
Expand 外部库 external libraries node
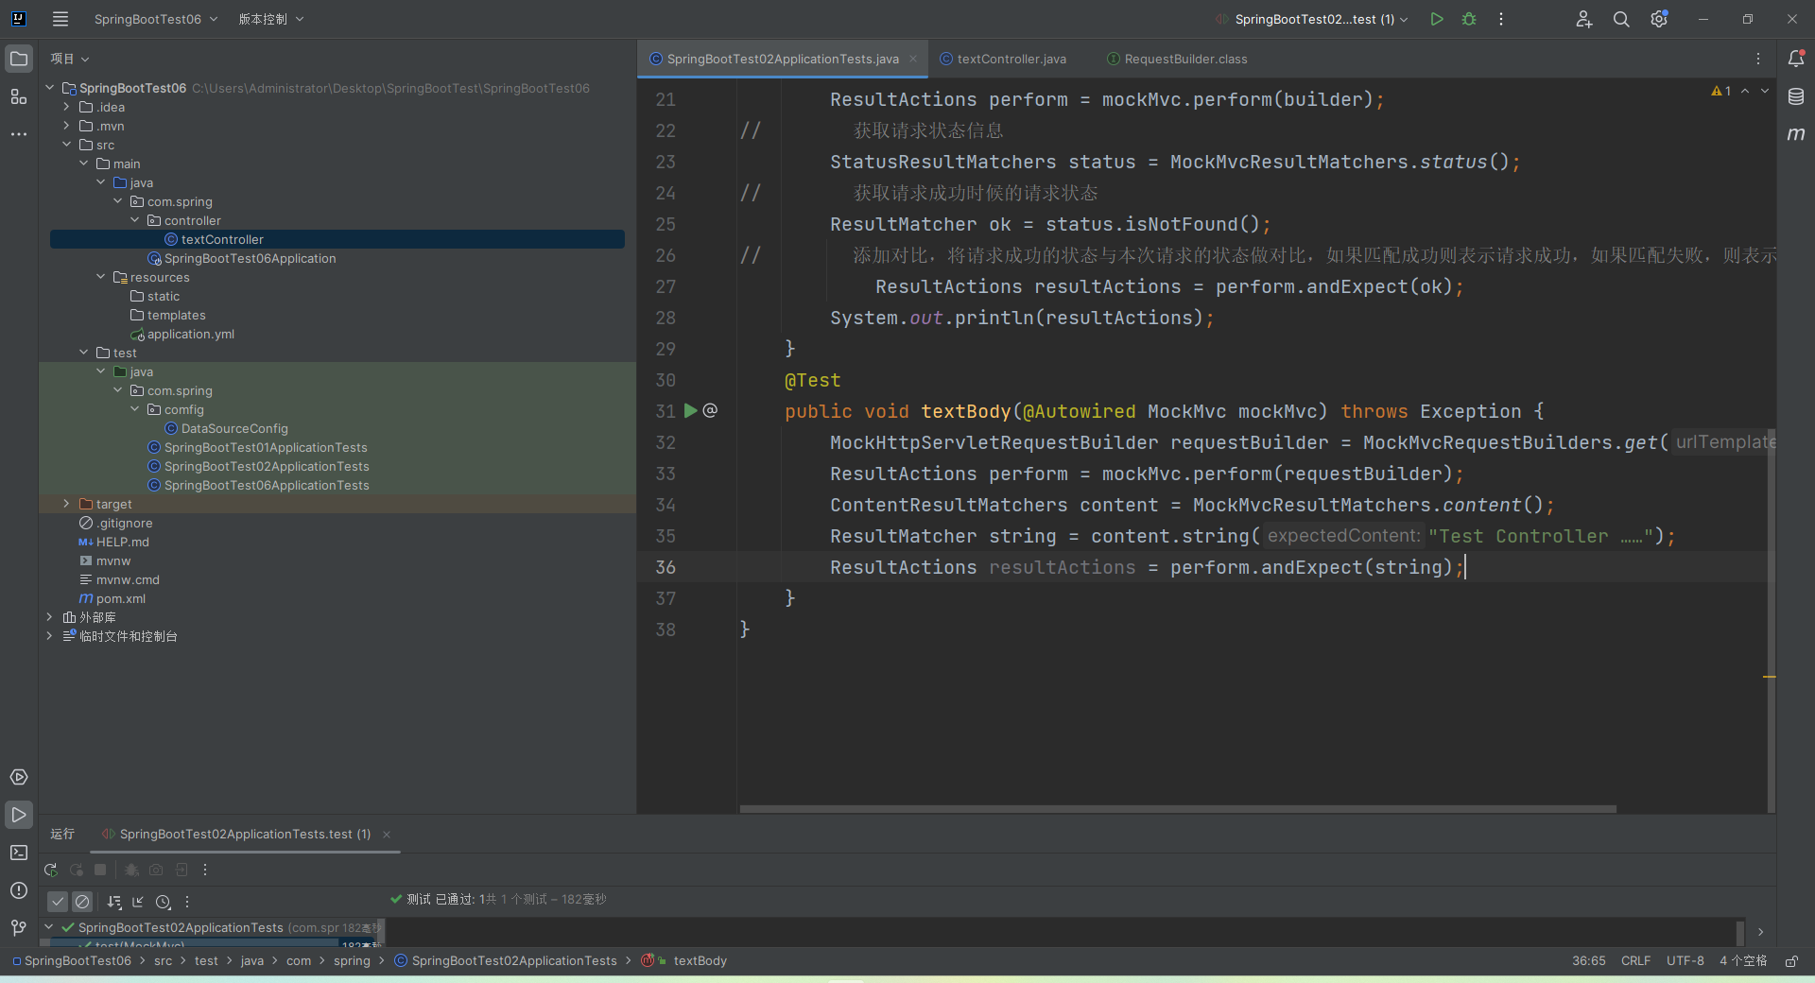click(49, 617)
